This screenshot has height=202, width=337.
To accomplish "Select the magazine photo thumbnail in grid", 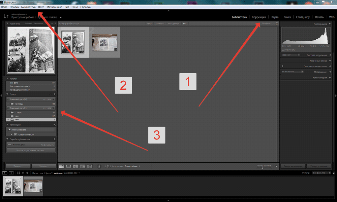I will 104,42.
